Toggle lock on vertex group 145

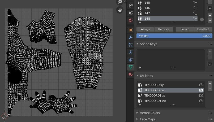[195, 3]
